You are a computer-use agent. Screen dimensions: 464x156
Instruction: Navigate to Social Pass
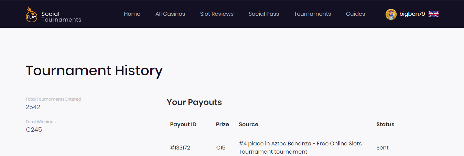coord(264,14)
